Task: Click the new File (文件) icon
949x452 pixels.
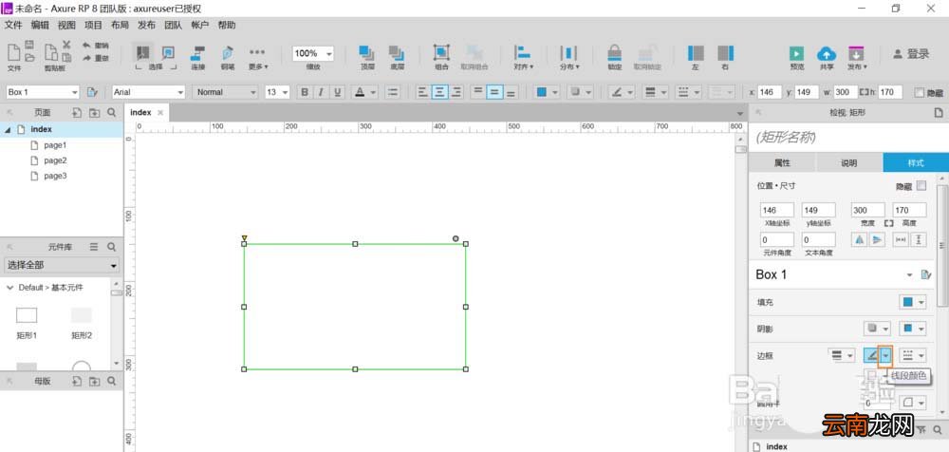Action: (x=13, y=52)
